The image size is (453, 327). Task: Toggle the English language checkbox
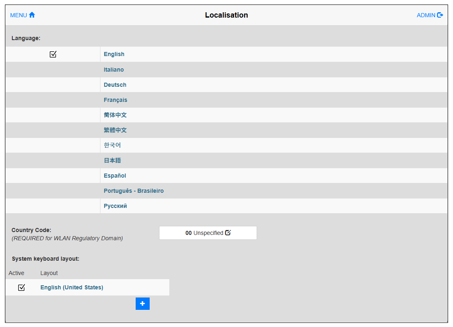tap(53, 54)
